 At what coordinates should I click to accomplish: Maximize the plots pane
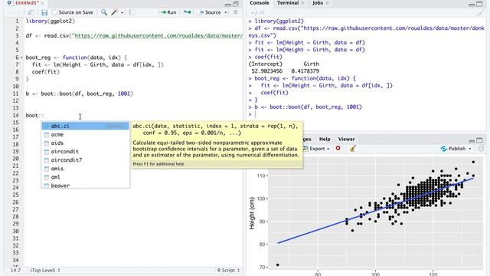point(480,140)
